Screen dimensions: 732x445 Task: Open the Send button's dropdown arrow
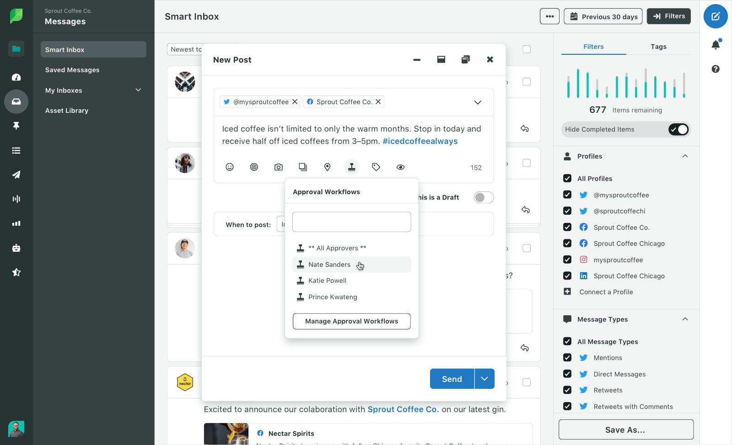point(484,379)
